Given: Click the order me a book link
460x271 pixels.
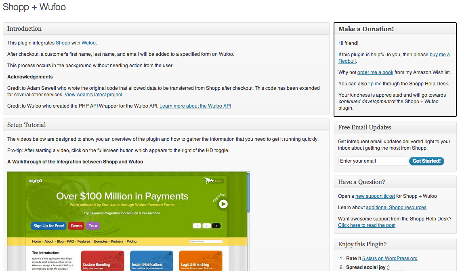Looking at the screenshot, I should pyautogui.click(x=375, y=72).
